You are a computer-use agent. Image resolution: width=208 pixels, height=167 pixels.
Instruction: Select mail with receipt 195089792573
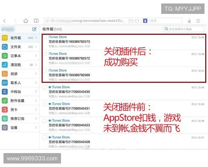point(45,37)
